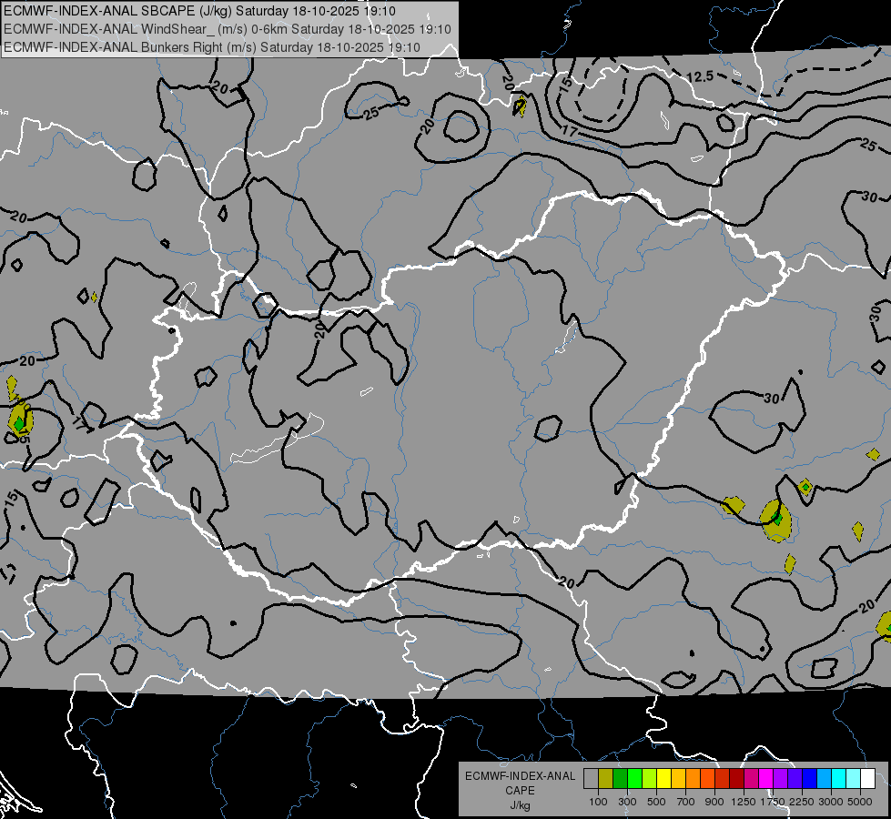Click the legend tick label 3000
Screen dimensions: 891x819
point(831,802)
